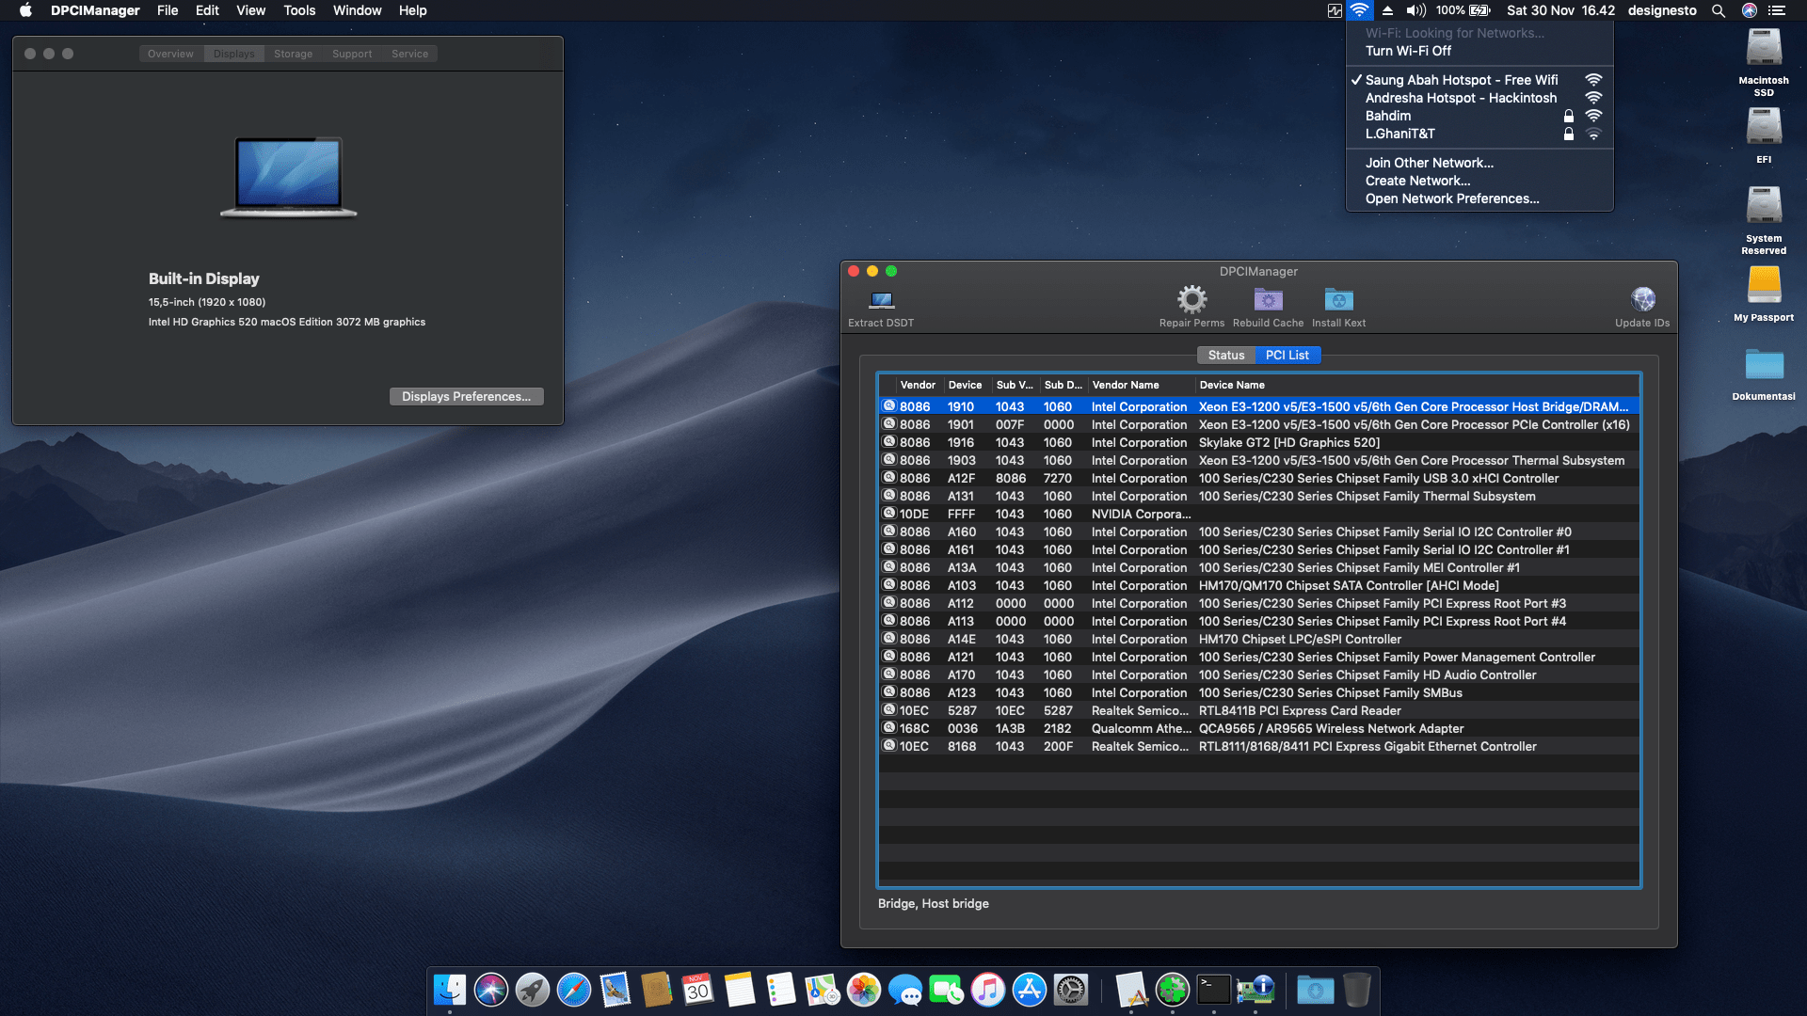
Task: Connect to the Bahdim network
Action: coord(1388,116)
